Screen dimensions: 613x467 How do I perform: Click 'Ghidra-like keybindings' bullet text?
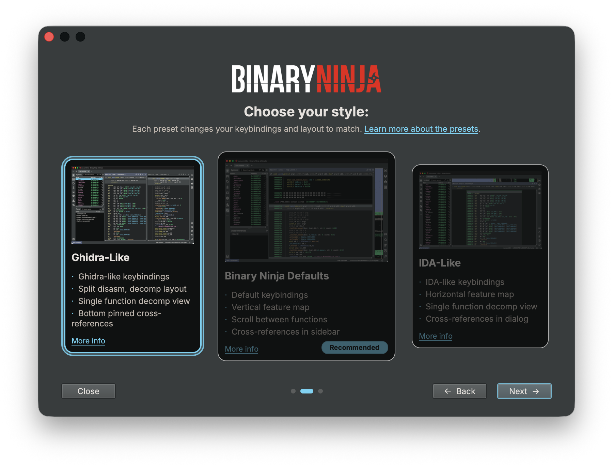tap(124, 276)
